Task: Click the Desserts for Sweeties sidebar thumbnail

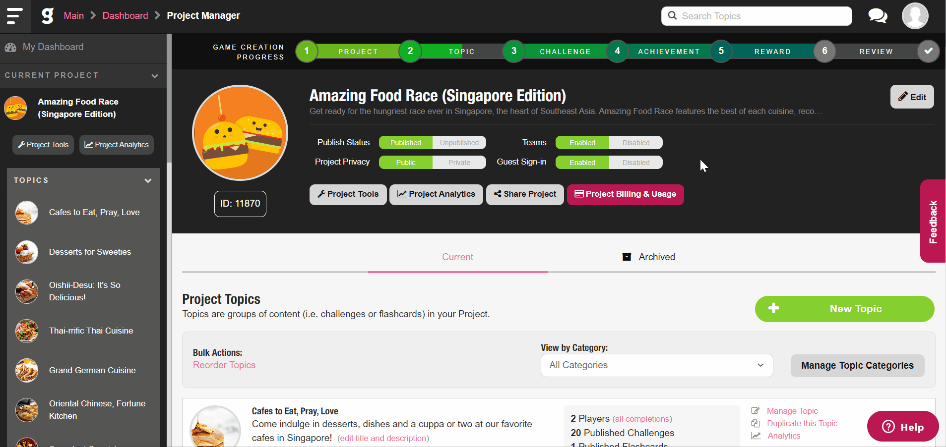Action: [27, 252]
